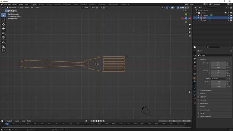Click the play animation button
This screenshot has width=233, height=131.
99,121
